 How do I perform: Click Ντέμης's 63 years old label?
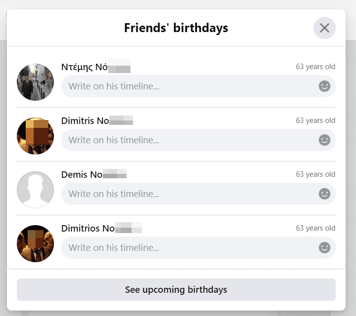pos(315,67)
